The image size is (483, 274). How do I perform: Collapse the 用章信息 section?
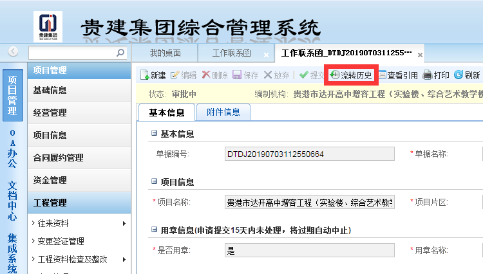[154, 230]
